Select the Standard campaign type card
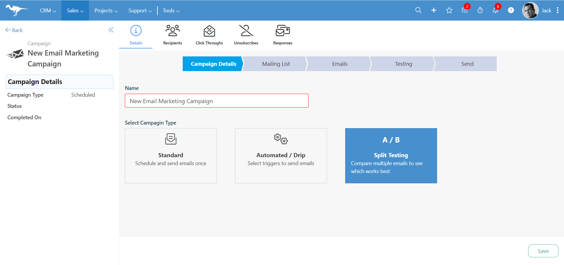Viewport: 564px width, 265px height. pyautogui.click(x=171, y=156)
